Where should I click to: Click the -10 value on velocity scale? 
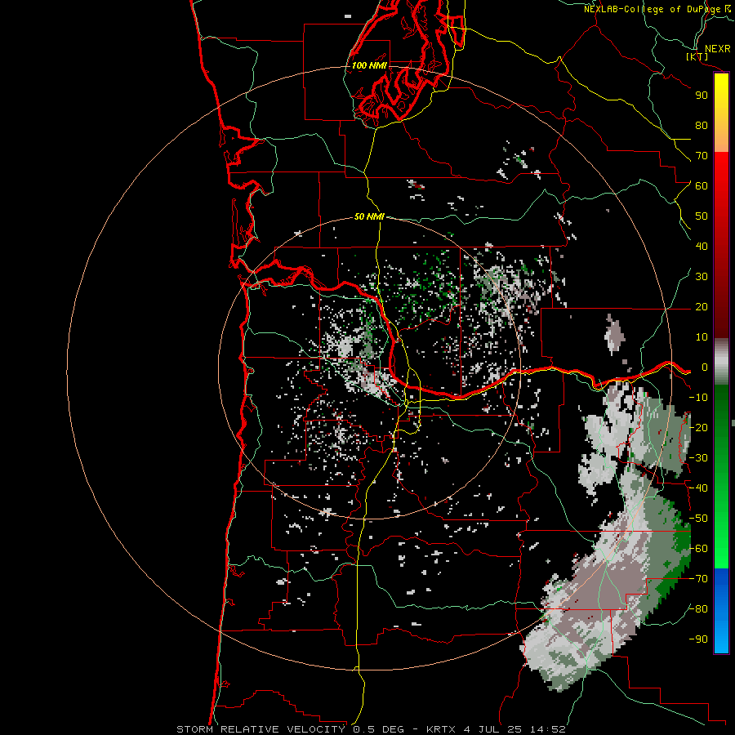pyautogui.click(x=698, y=398)
